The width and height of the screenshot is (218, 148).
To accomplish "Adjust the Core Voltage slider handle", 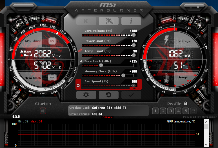I will (x=134, y=35).
